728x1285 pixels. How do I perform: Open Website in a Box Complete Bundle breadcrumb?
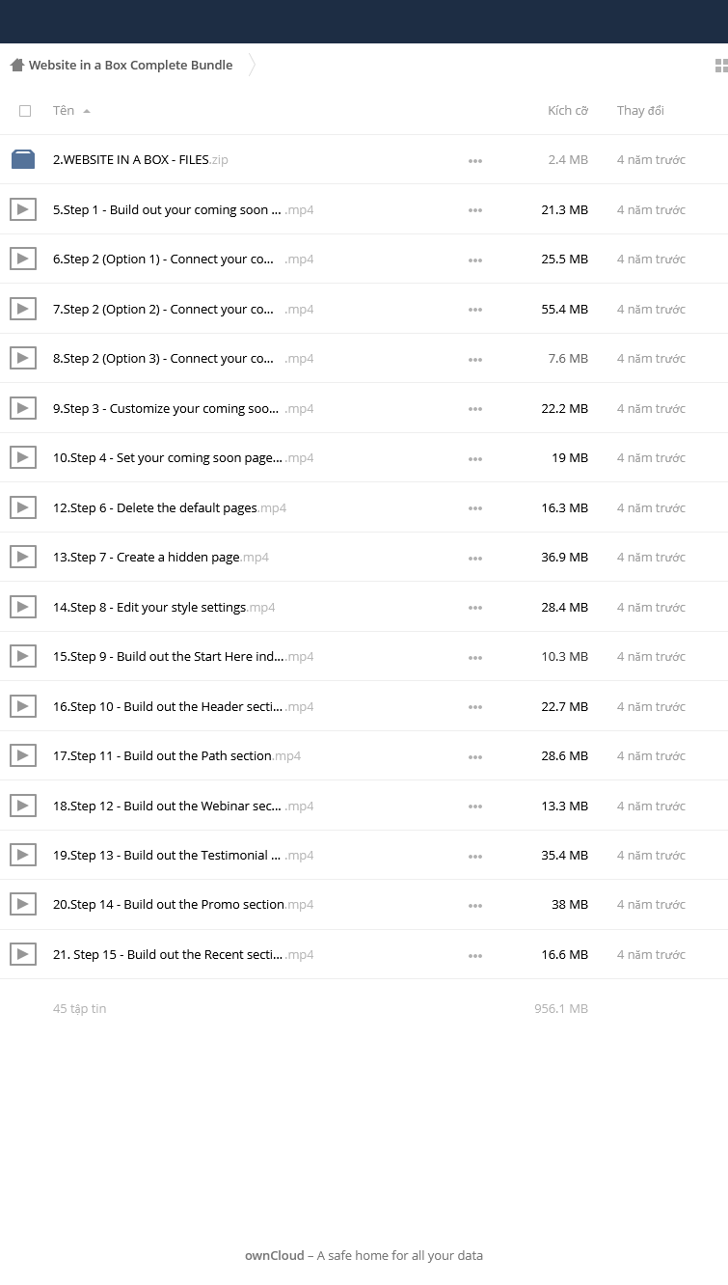pyautogui.click(x=130, y=65)
